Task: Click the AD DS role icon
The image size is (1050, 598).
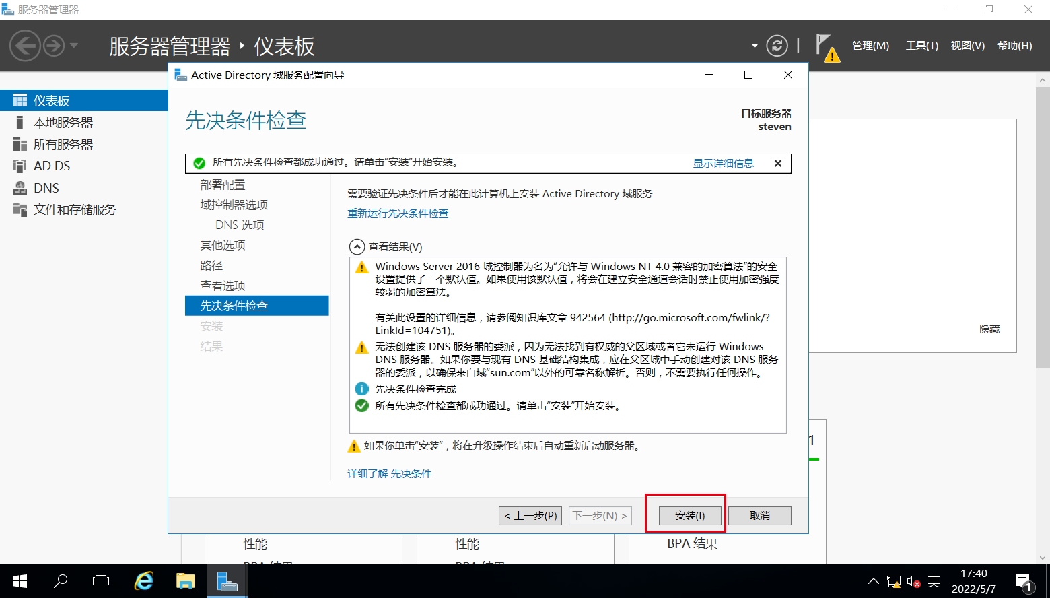Action: 20,166
